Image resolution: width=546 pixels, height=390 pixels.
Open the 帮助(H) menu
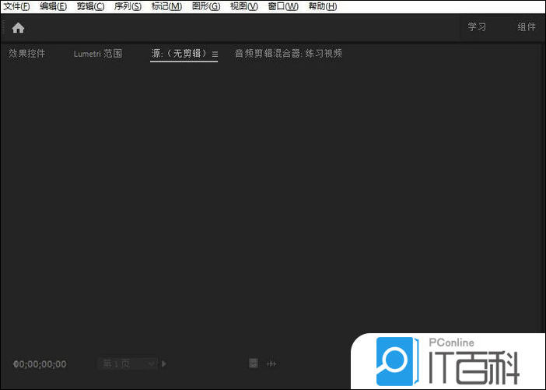click(x=323, y=6)
